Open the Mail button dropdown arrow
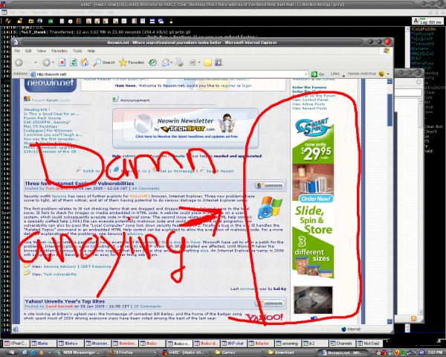Image resolution: width=446 pixels, height=357 pixels. (x=172, y=62)
